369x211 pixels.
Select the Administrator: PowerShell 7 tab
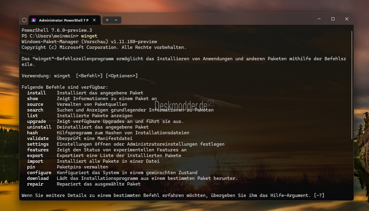click(x=64, y=20)
